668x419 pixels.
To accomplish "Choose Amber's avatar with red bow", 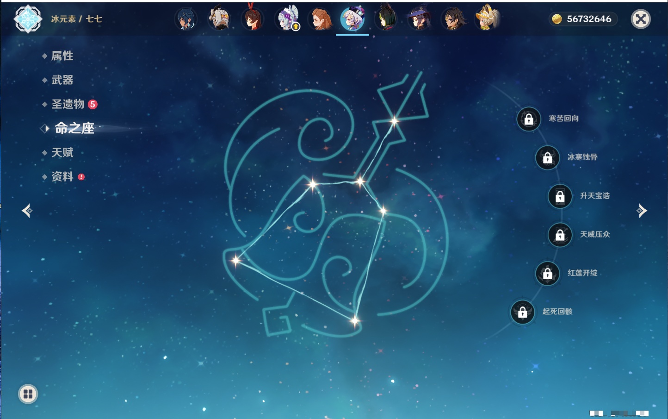I will (x=253, y=19).
